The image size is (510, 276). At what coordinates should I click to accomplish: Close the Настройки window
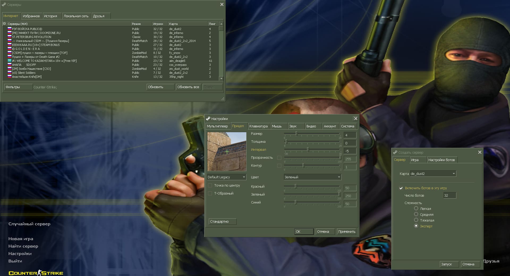point(355,119)
